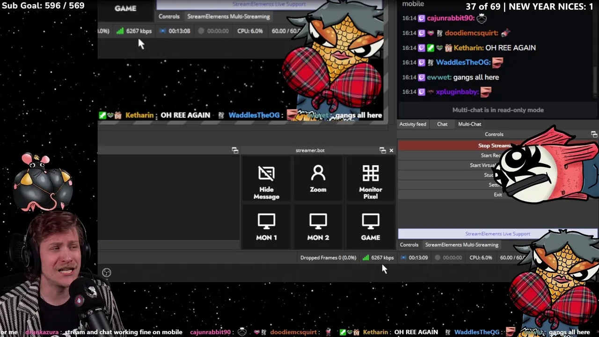Switch to MON 1 in the streamer.bot dock
The height and width of the screenshot is (337, 599).
pos(266,227)
